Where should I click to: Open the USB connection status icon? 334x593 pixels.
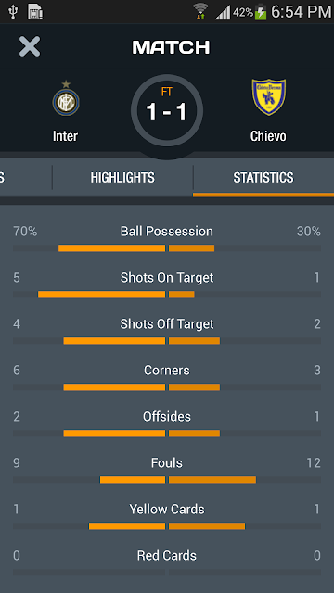[12, 11]
